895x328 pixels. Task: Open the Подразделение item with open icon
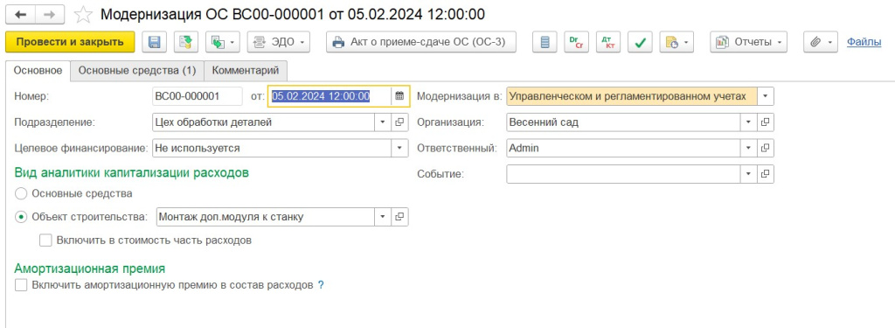point(400,122)
